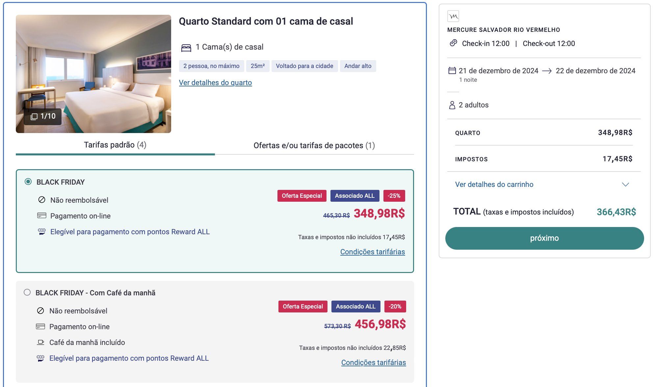Open Ver detalhes do carrinho
This screenshot has width=653, height=387.
tap(494, 185)
